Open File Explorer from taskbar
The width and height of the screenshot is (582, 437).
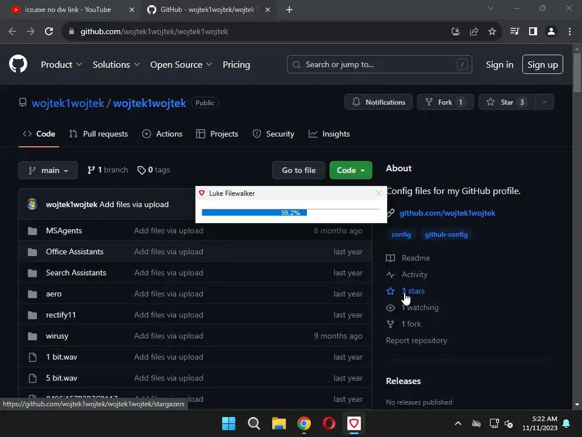pyautogui.click(x=278, y=423)
